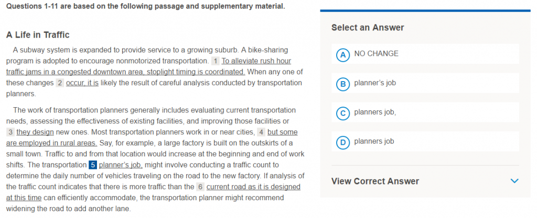Select answer choice D circle
The width and height of the screenshot is (537, 218).
click(x=342, y=142)
